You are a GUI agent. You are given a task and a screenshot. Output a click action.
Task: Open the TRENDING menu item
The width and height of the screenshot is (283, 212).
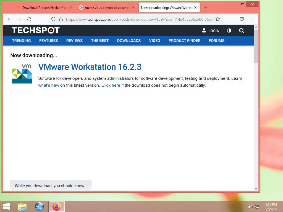[x=22, y=41]
